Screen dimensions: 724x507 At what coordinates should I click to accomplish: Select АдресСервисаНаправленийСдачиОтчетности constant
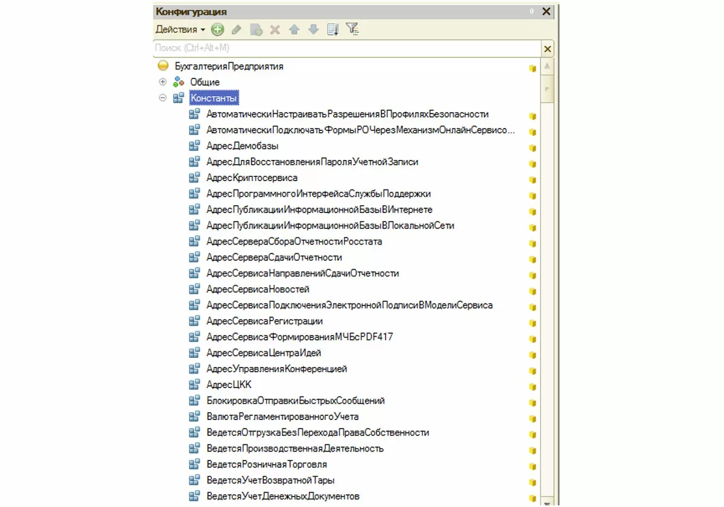click(x=303, y=273)
